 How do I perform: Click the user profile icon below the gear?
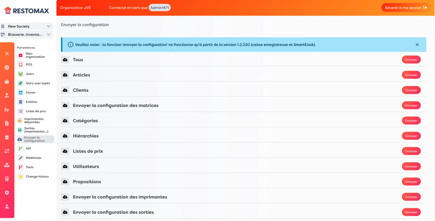pyautogui.click(x=7, y=206)
